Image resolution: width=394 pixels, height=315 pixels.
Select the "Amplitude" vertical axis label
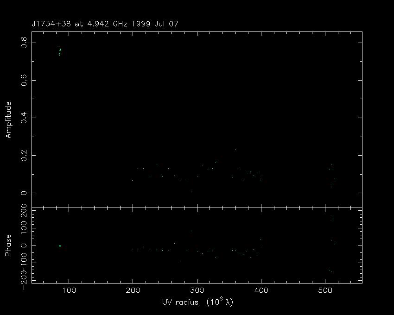8,120
